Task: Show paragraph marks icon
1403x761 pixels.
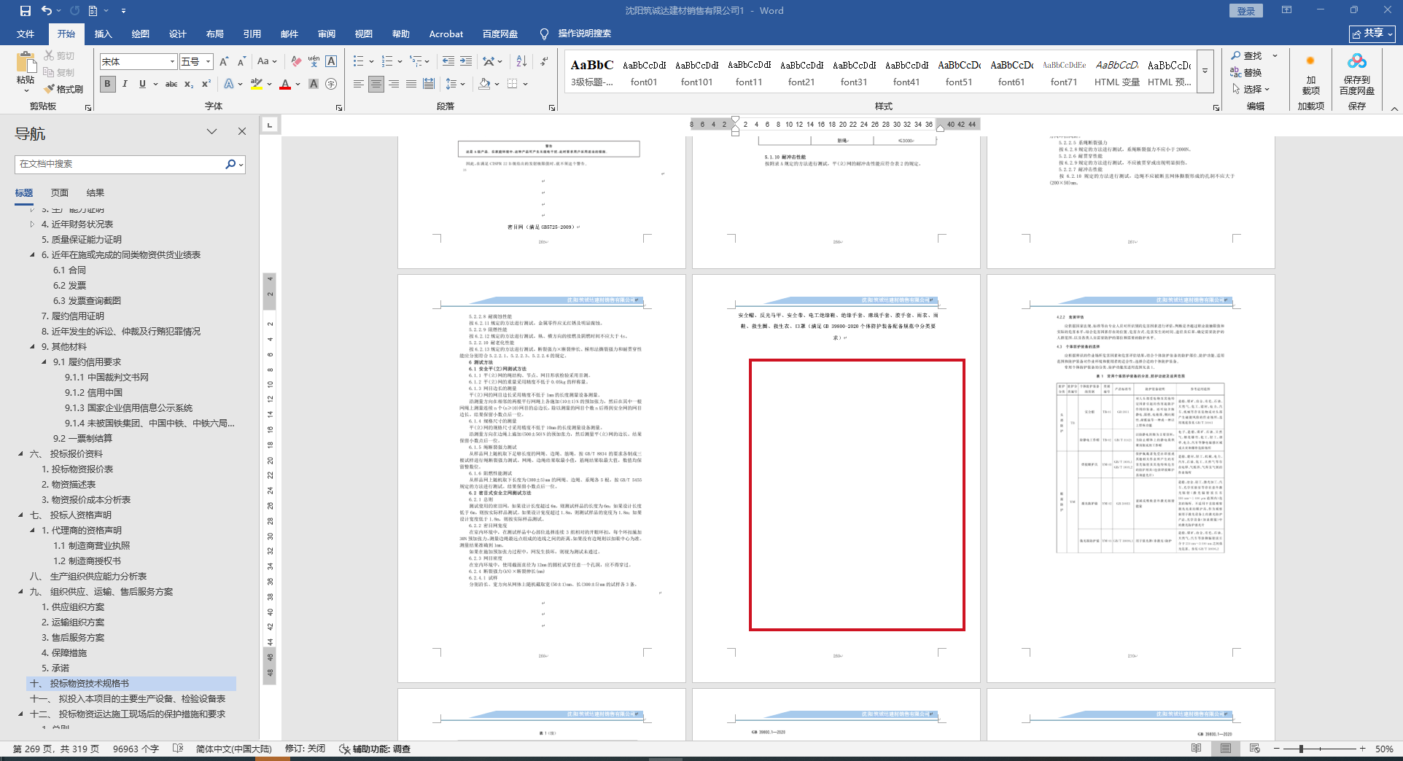Action: tap(545, 62)
